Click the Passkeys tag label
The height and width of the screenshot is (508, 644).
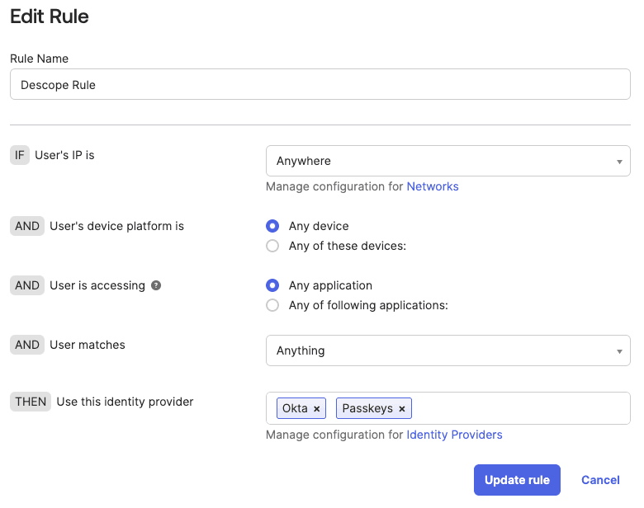[x=367, y=409]
